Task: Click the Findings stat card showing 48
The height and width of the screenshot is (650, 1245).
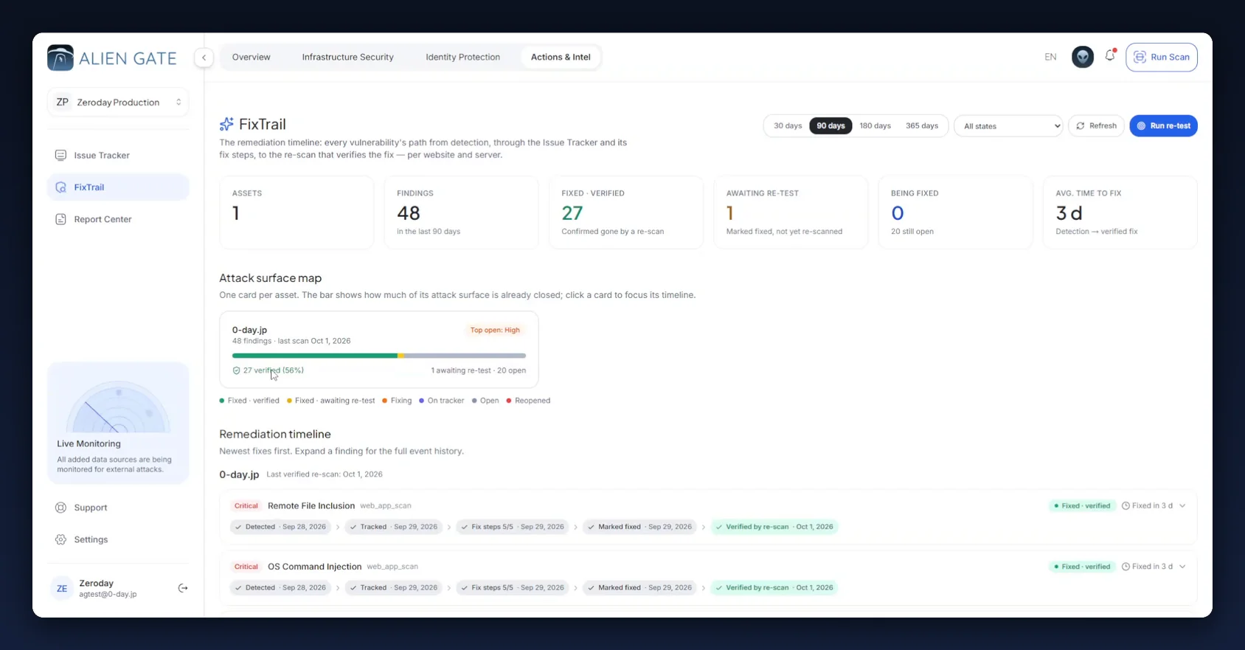Action: coord(461,212)
